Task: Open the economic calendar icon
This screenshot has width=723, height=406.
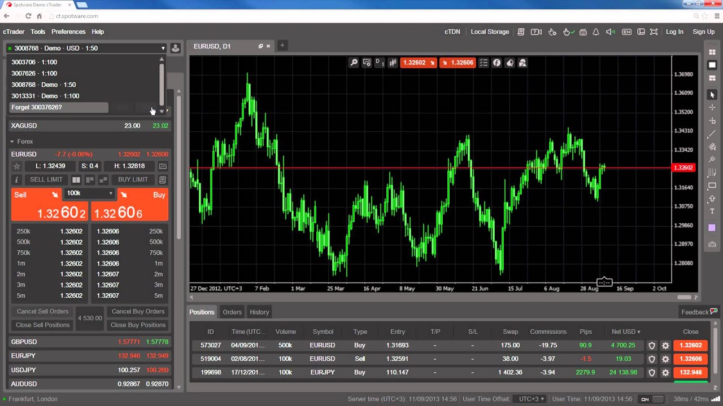Action: 583,32
